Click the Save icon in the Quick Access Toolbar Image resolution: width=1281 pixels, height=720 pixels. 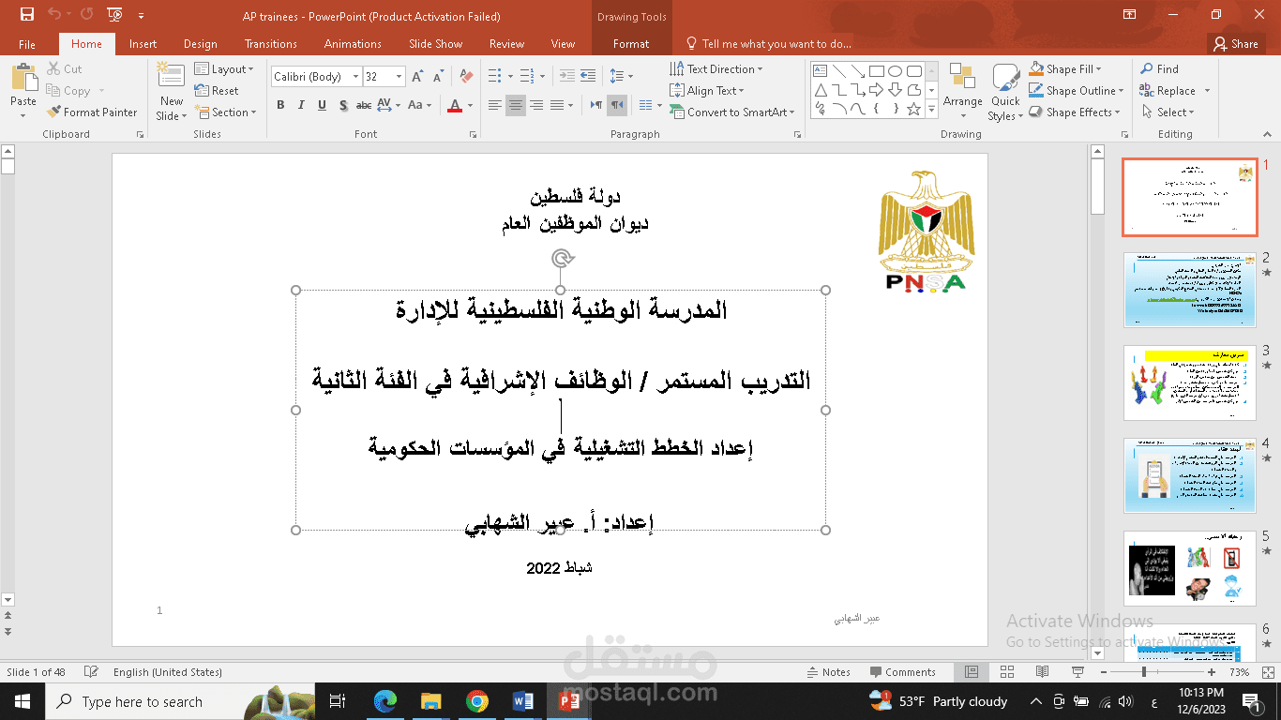click(26, 15)
